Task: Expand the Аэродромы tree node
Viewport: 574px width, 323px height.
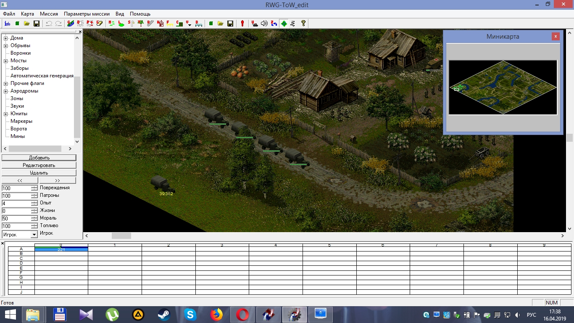Action: click(x=6, y=91)
